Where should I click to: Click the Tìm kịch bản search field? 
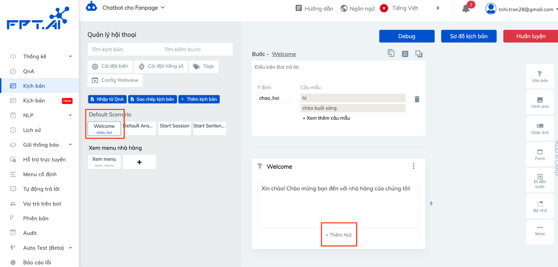(x=124, y=49)
